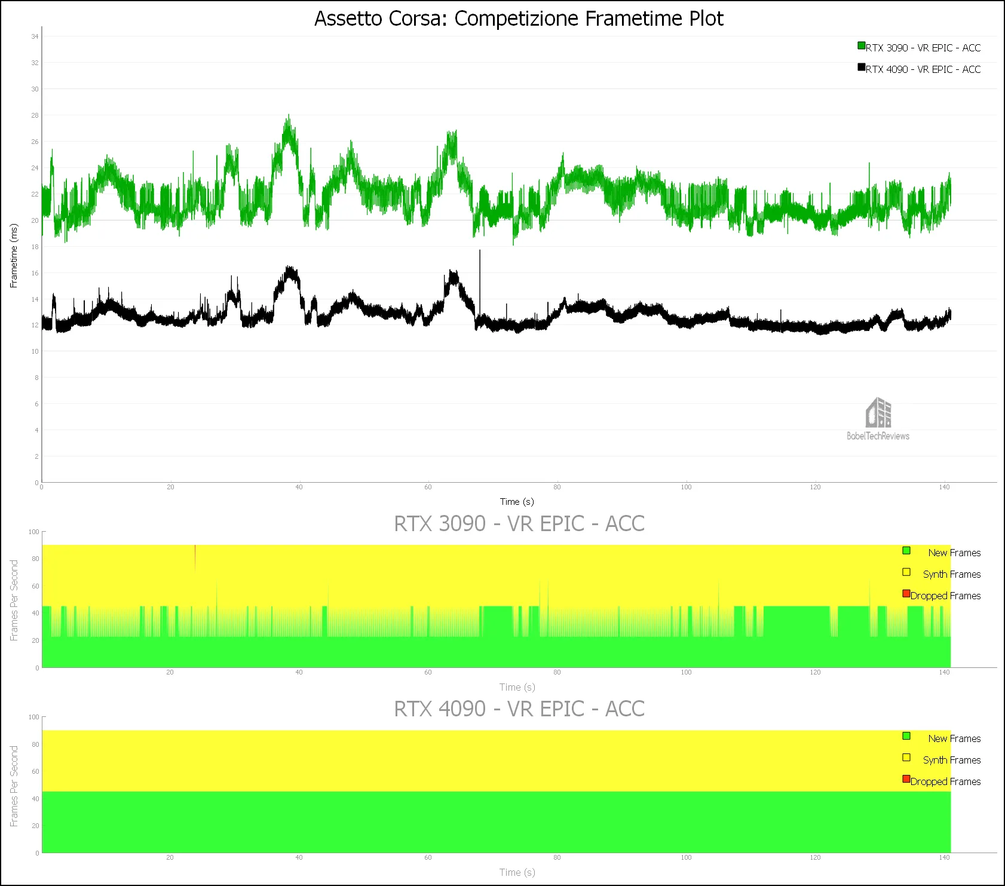This screenshot has width=1005, height=886.
Task: Click Time (s) label under RTX 3090 chart
Action: point(517,687)
